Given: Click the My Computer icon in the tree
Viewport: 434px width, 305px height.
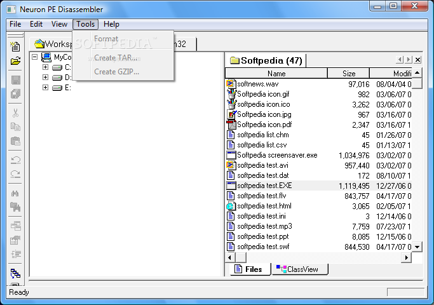Looking at the screenshot, I should 46,57.
